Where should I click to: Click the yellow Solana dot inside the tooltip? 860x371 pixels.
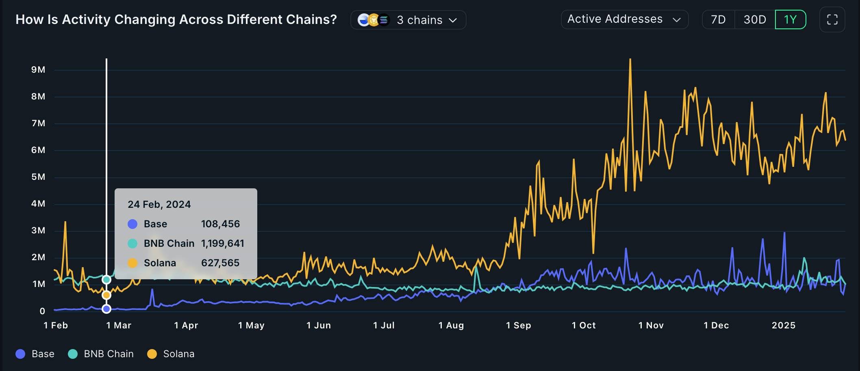point(132,263)
